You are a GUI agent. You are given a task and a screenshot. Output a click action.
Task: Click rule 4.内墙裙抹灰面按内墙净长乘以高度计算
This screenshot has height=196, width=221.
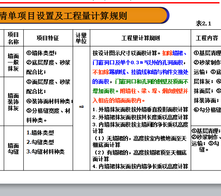point(141,166)
